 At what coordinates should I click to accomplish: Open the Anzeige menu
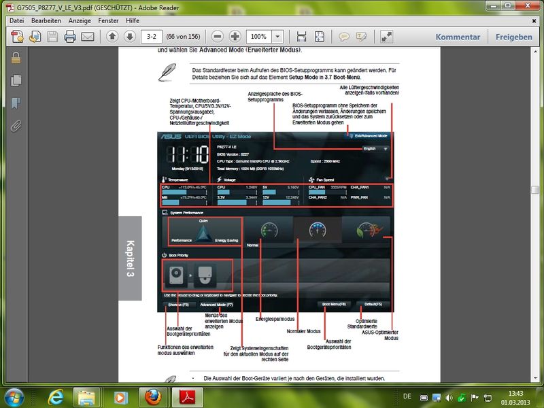[x=80, y=21]
